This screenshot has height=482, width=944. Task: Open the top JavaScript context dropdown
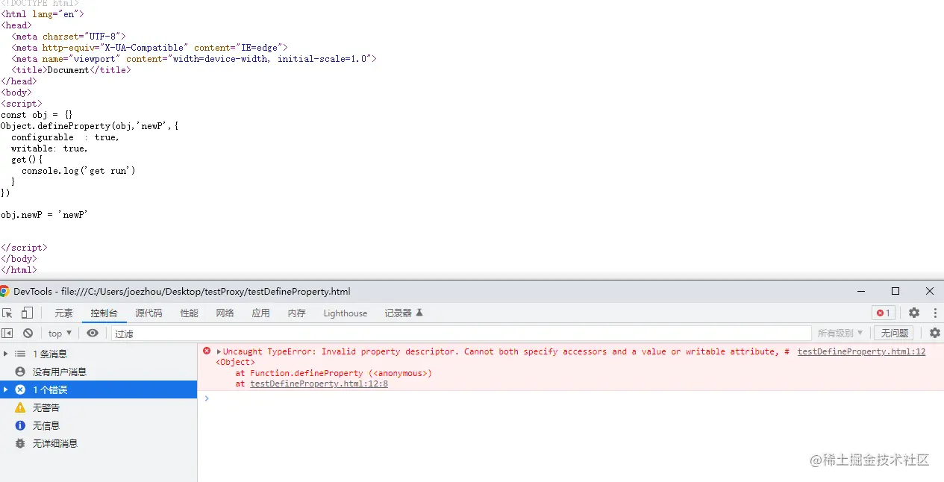(60, 334)
